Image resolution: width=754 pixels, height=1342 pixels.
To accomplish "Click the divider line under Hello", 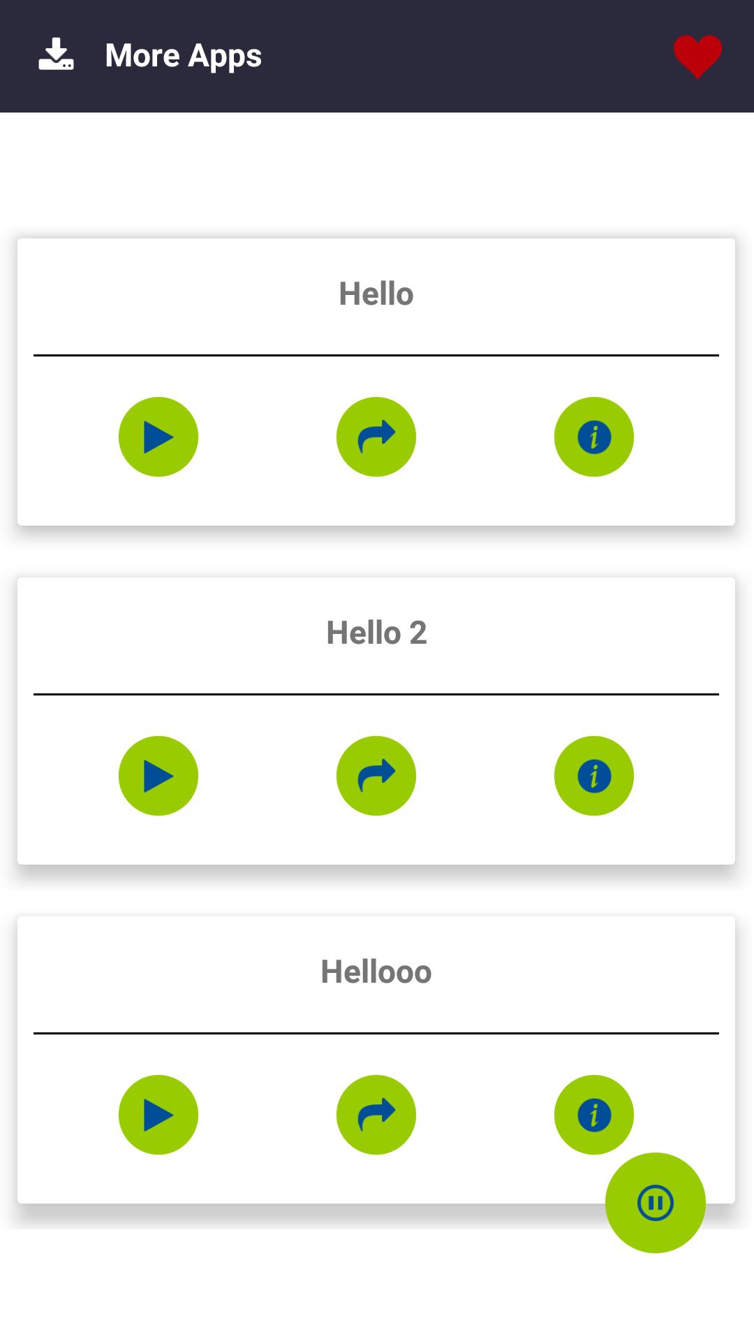I will 376,355.
